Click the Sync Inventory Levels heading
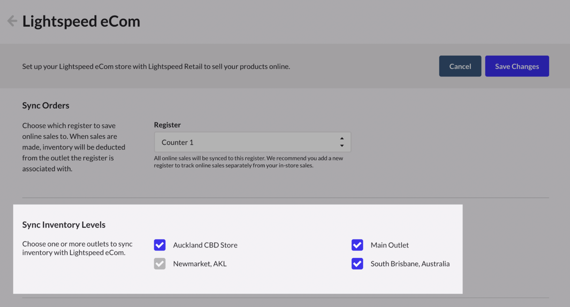This screenshot has height=307, width=570. click(x=63, y=225)
